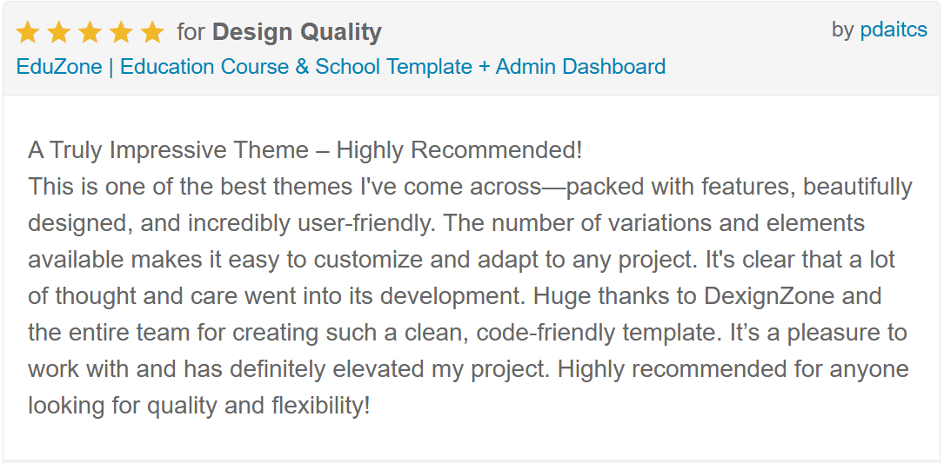Click the line starting "This is one of"
The image size is (944, 463).
coord(470,187)
